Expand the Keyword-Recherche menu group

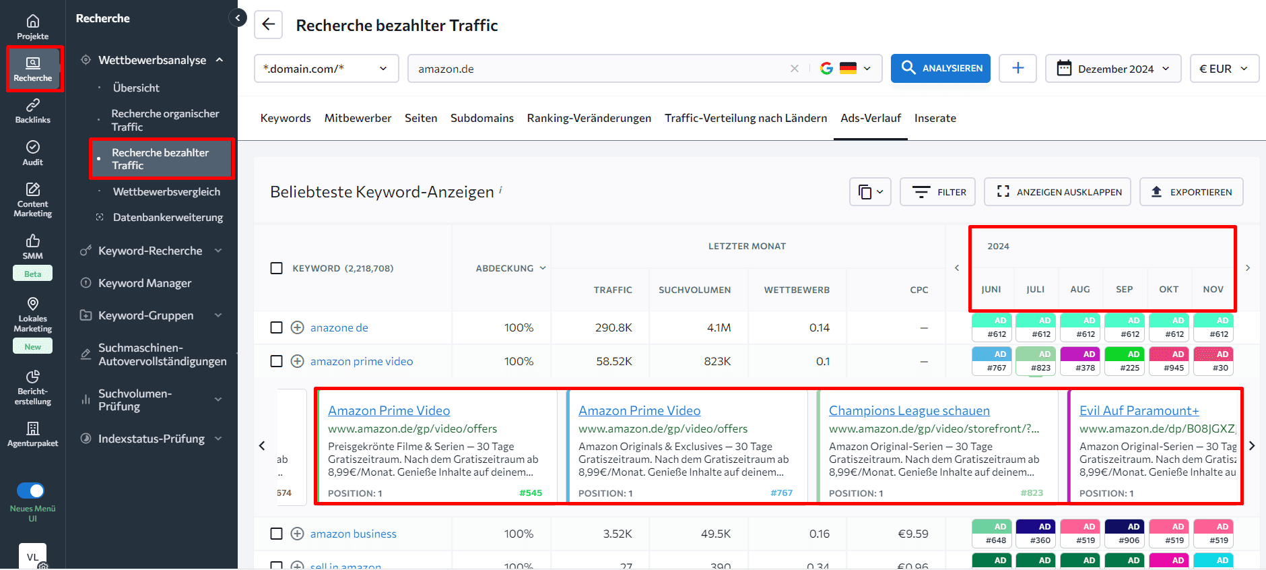click(x=218, y=251)
